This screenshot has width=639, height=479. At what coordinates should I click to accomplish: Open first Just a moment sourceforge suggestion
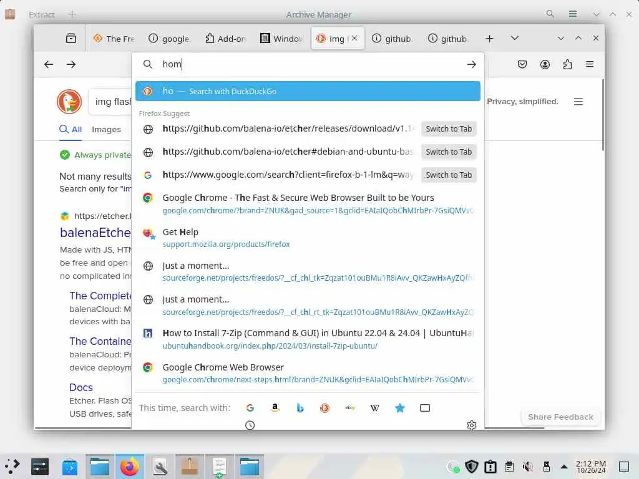pyautogui.click(x=308, y=272)
